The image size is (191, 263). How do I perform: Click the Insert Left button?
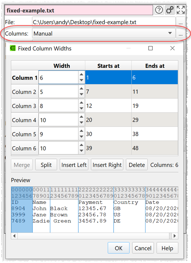point(74,165)
